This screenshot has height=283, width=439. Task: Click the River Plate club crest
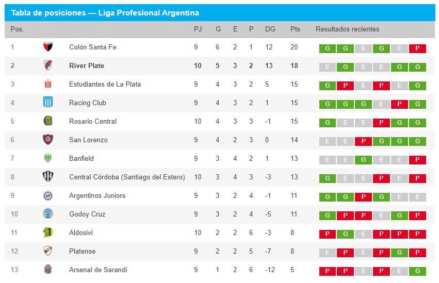point(48,65)
